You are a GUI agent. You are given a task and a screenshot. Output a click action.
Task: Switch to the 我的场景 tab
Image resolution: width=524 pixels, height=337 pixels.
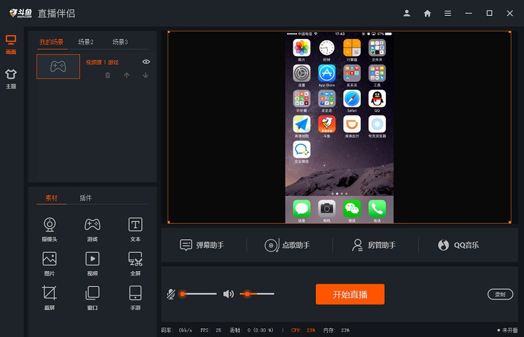pos(52,42)
